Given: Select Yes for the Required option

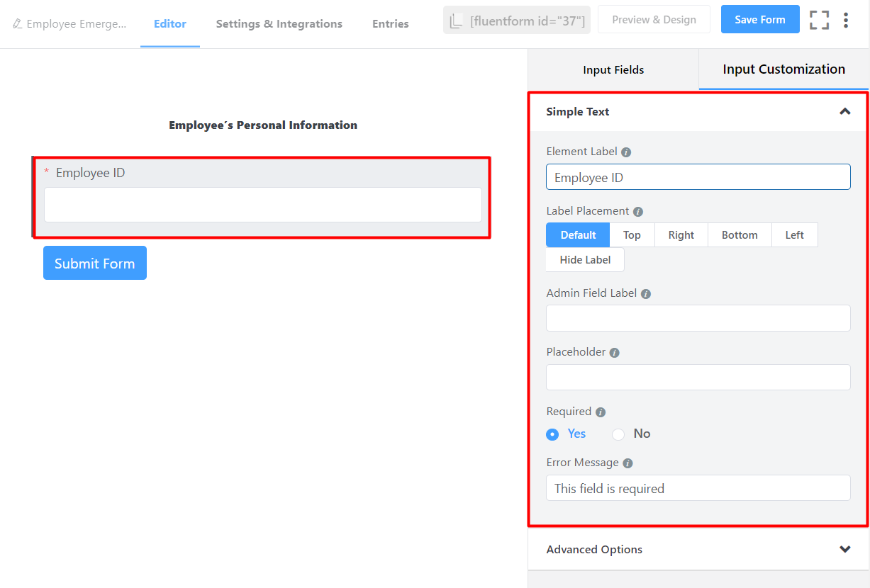Looking at the screenshot, I should point(552,434).
